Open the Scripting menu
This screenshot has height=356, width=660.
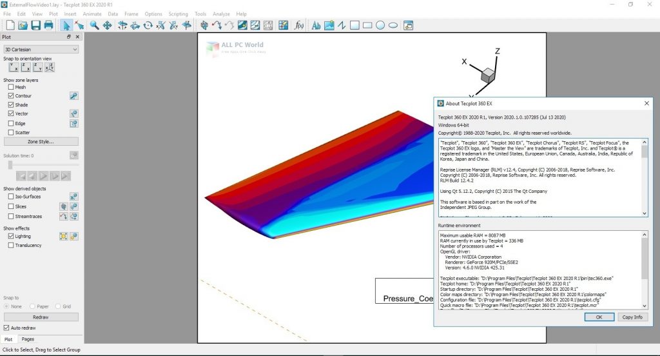(x=178, y=14)
